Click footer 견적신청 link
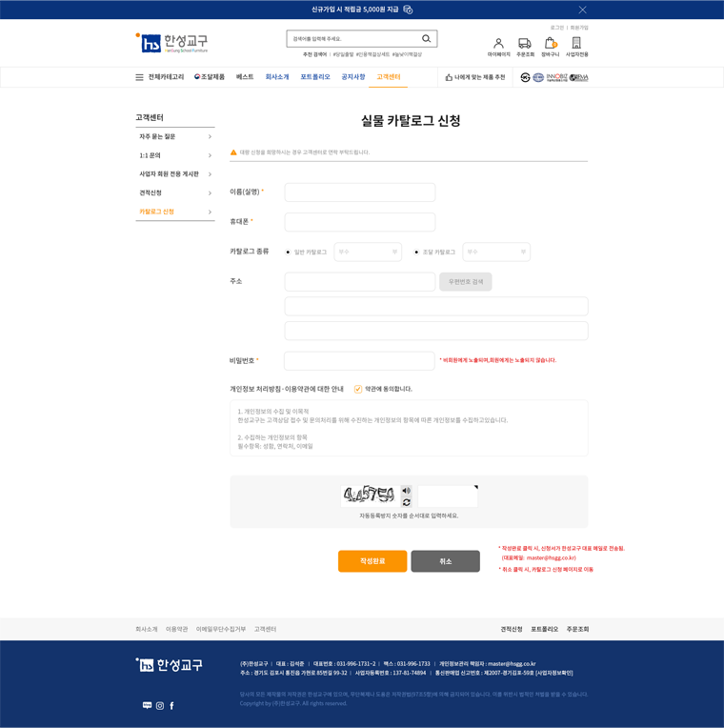Screen dimensions: 724x728 (512, 629)
